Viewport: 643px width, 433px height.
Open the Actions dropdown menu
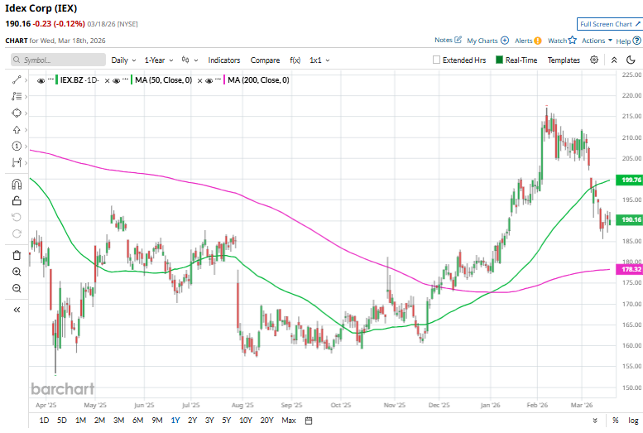[596, 40]
